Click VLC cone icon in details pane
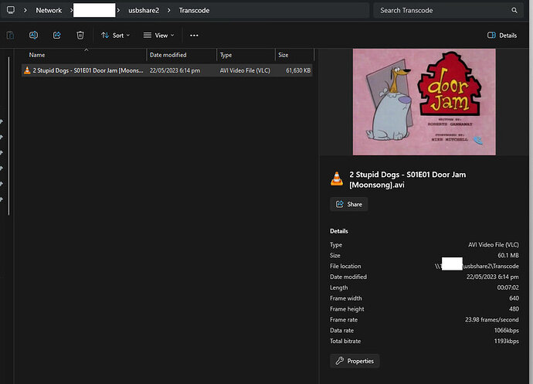This screenshot has width=533, height=384. pyautogui.click(x=337, y=179)
